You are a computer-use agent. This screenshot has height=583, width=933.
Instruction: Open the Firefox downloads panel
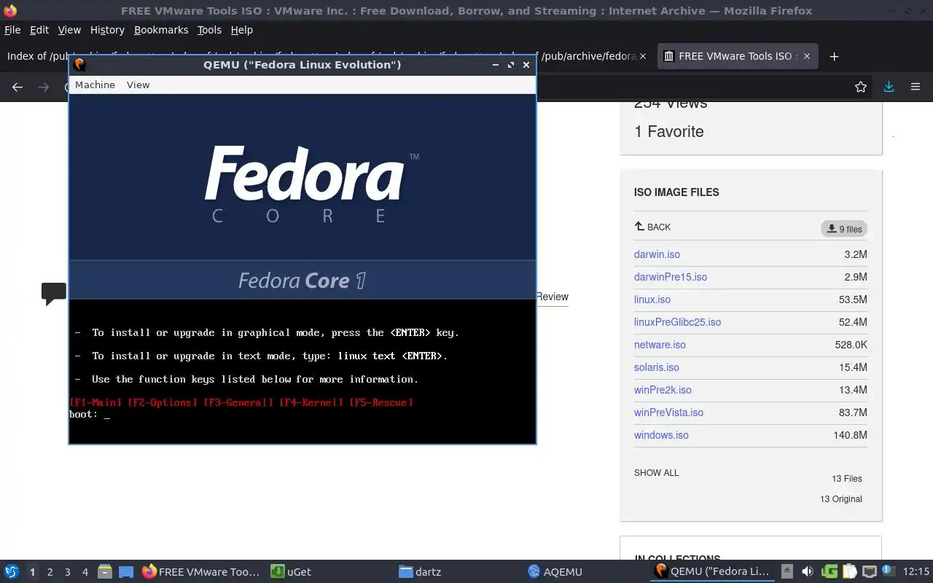point(889,87)
